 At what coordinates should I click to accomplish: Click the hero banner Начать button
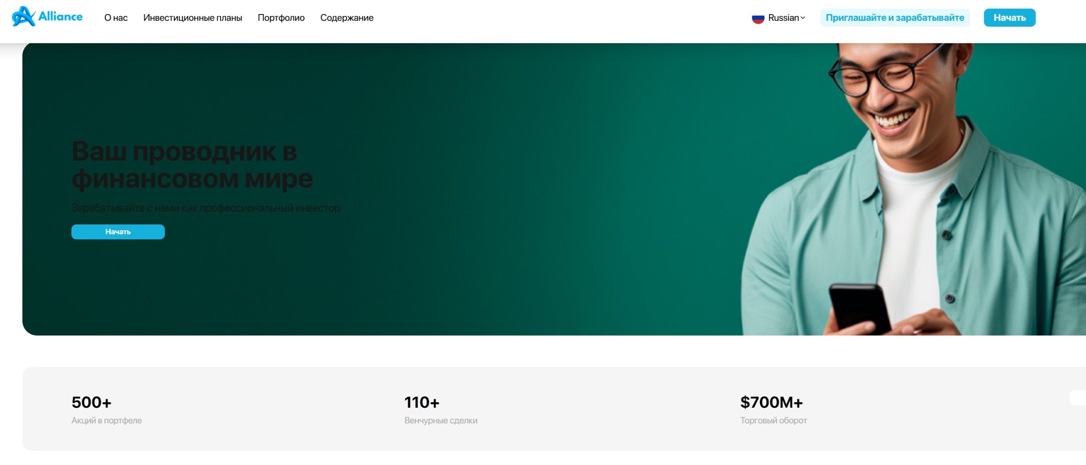tap(118, 232)
